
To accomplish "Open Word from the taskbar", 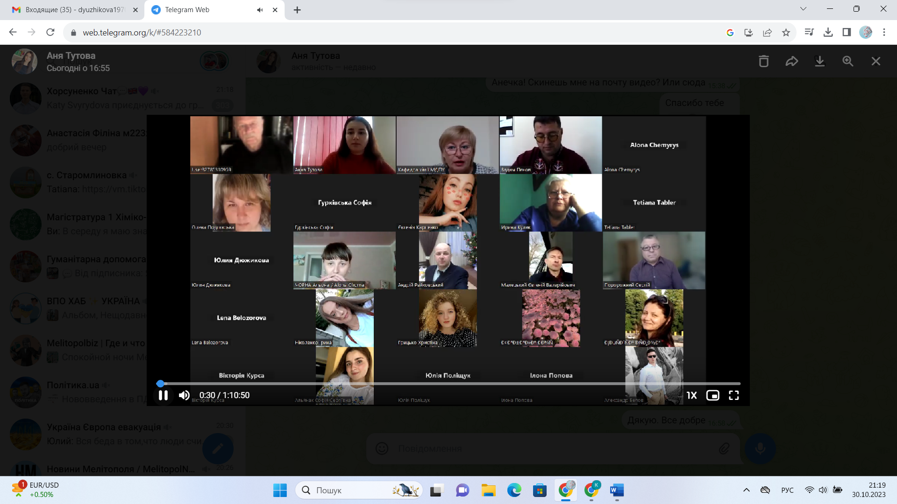I will (x=617, y=490).
